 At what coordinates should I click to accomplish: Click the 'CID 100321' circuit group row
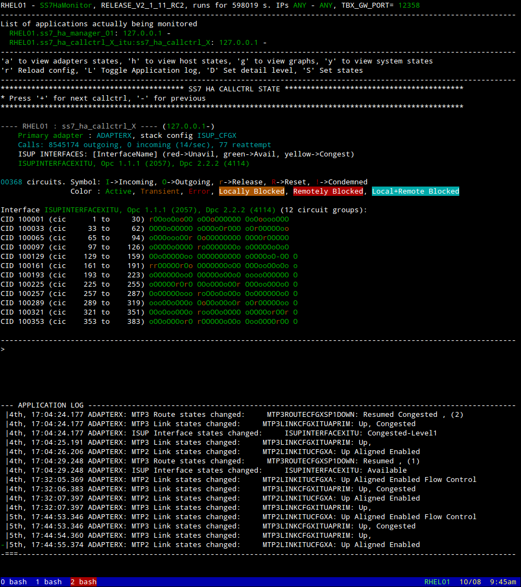point(149,312)
